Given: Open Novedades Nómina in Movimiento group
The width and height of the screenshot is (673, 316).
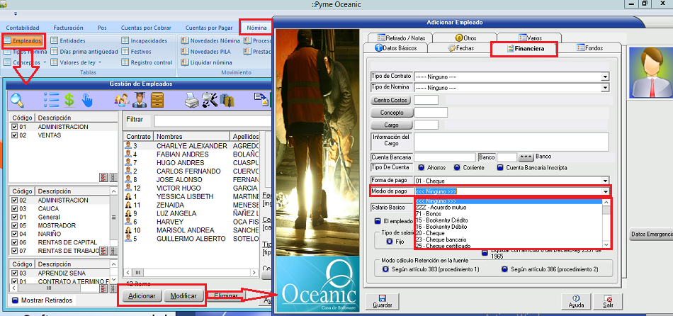Looking at the screenshot, I should [210, 41].
